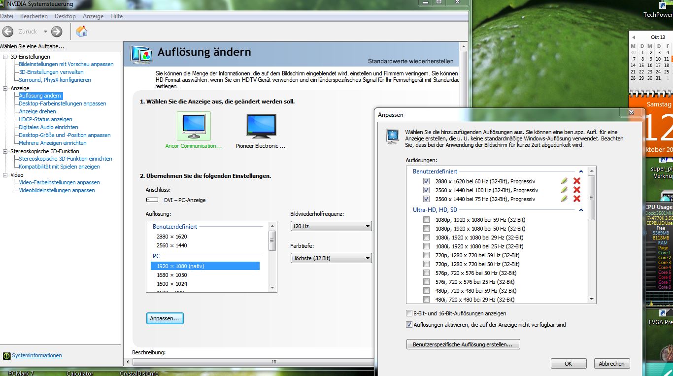
Task: Click the Calculator taskbar item
Action: point(80,374)
